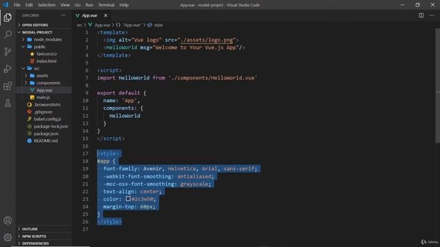
Task: Expand the Open Editors section
Action: [x=43, y=25]
